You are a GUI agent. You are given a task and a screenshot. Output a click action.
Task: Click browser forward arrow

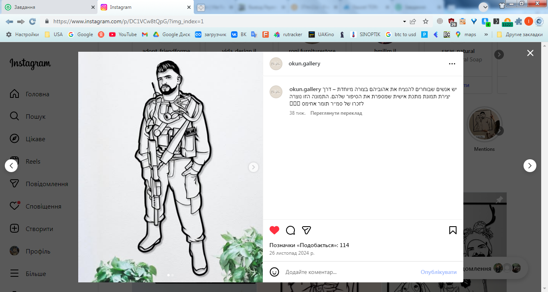[21, 21]
